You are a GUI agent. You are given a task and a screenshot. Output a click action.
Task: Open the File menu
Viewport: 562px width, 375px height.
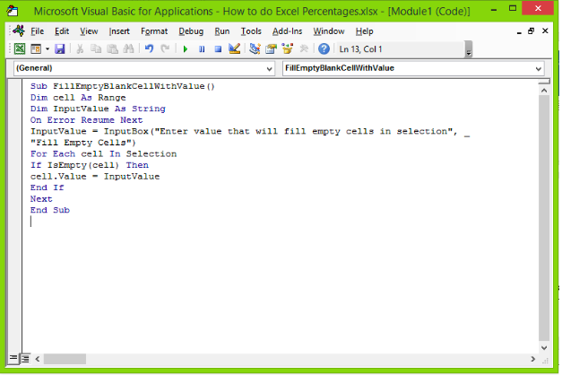point(38,31)
